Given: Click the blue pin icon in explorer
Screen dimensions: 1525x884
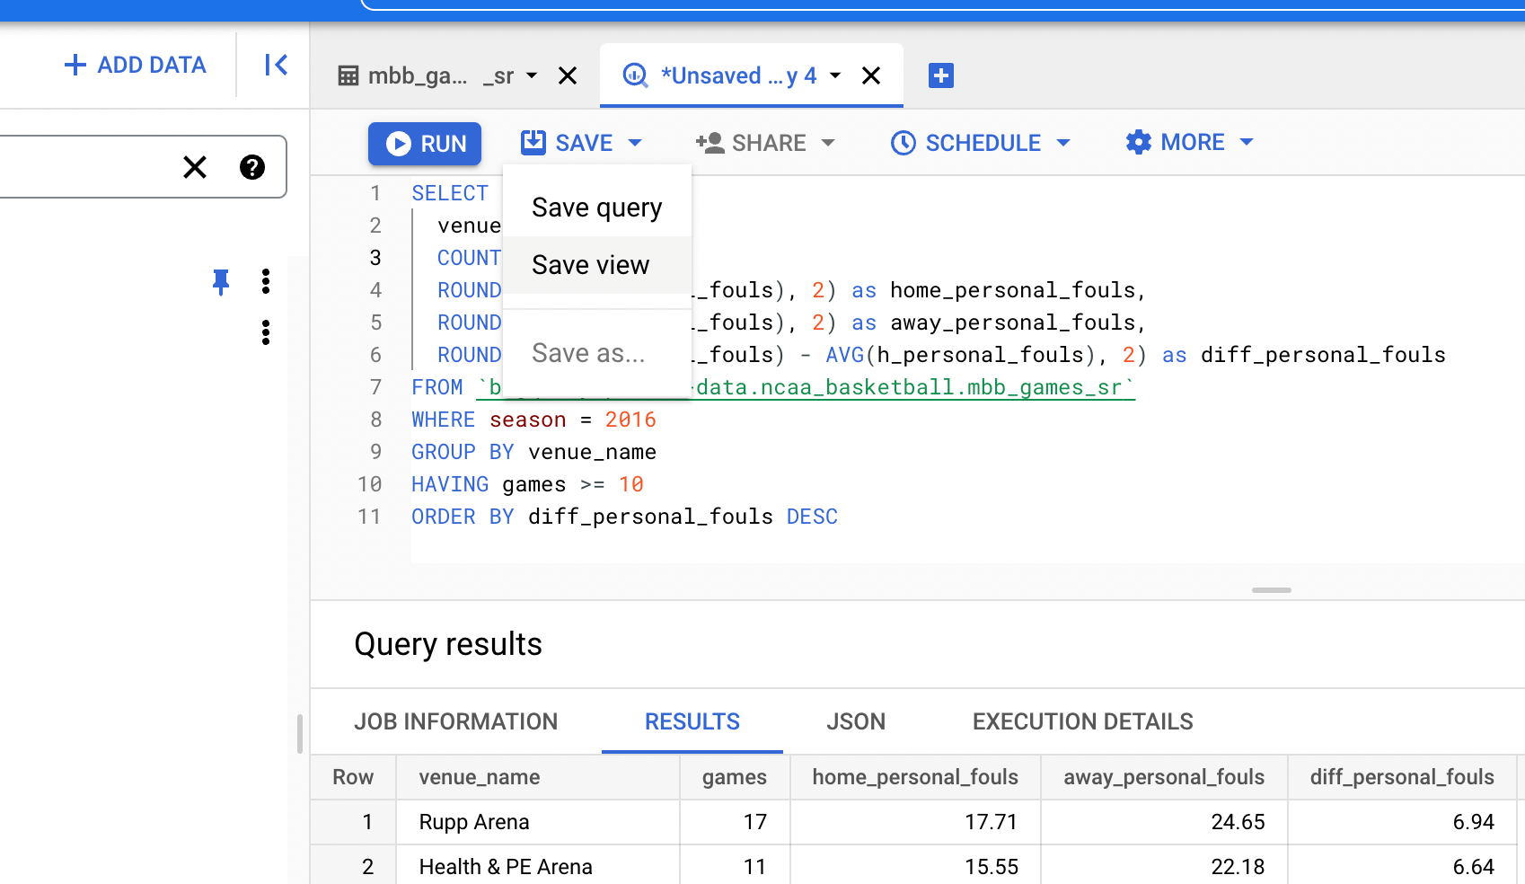Looking at the screenshot, I should pyautogui.click(x=221, y=282).
